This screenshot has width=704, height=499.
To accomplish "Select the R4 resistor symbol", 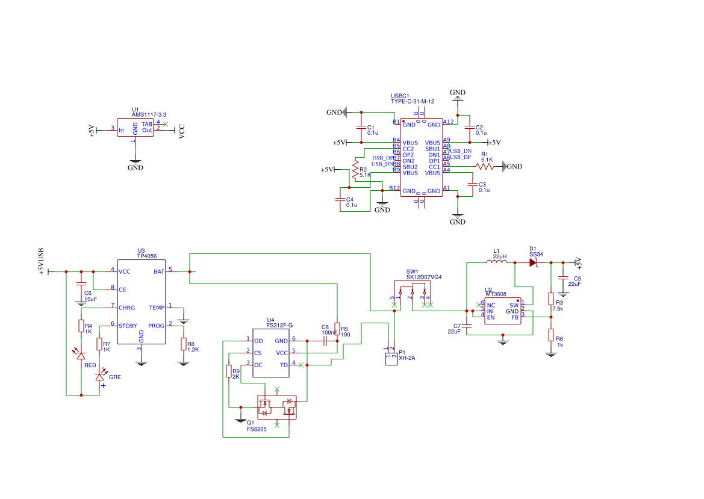I will pos(81,326).
